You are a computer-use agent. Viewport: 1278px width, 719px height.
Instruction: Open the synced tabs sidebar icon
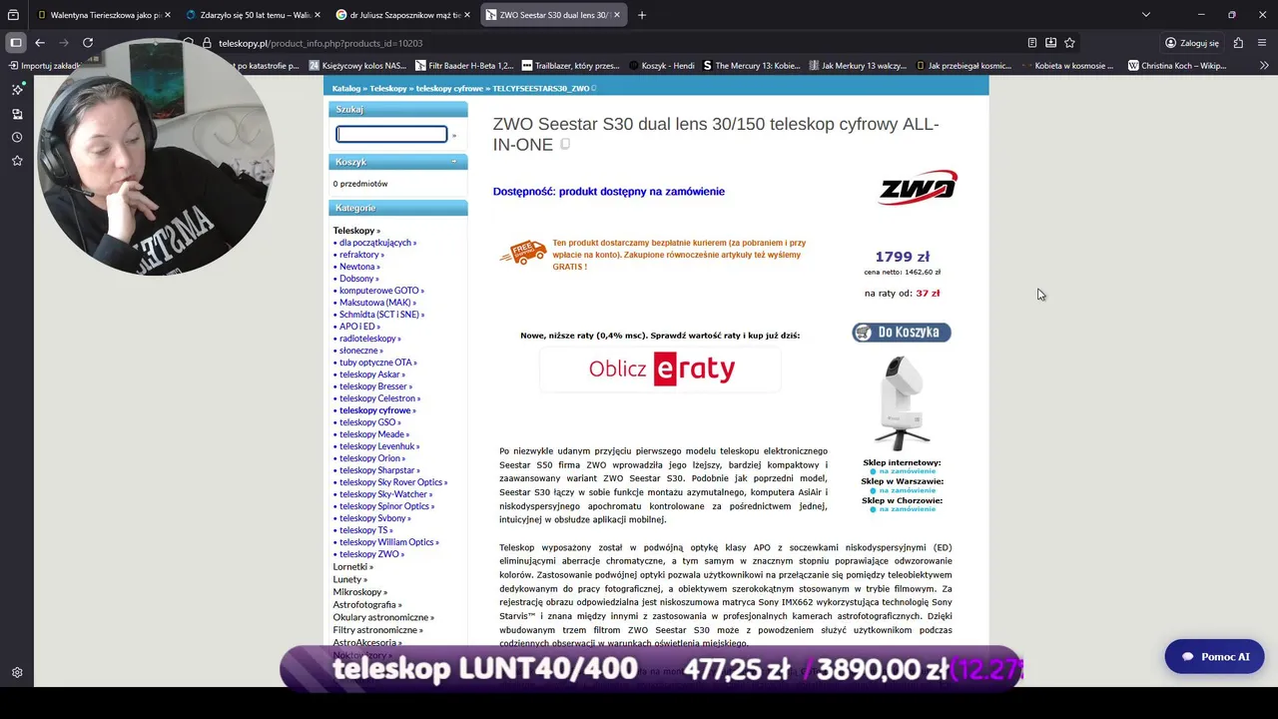tap(17, 114)
